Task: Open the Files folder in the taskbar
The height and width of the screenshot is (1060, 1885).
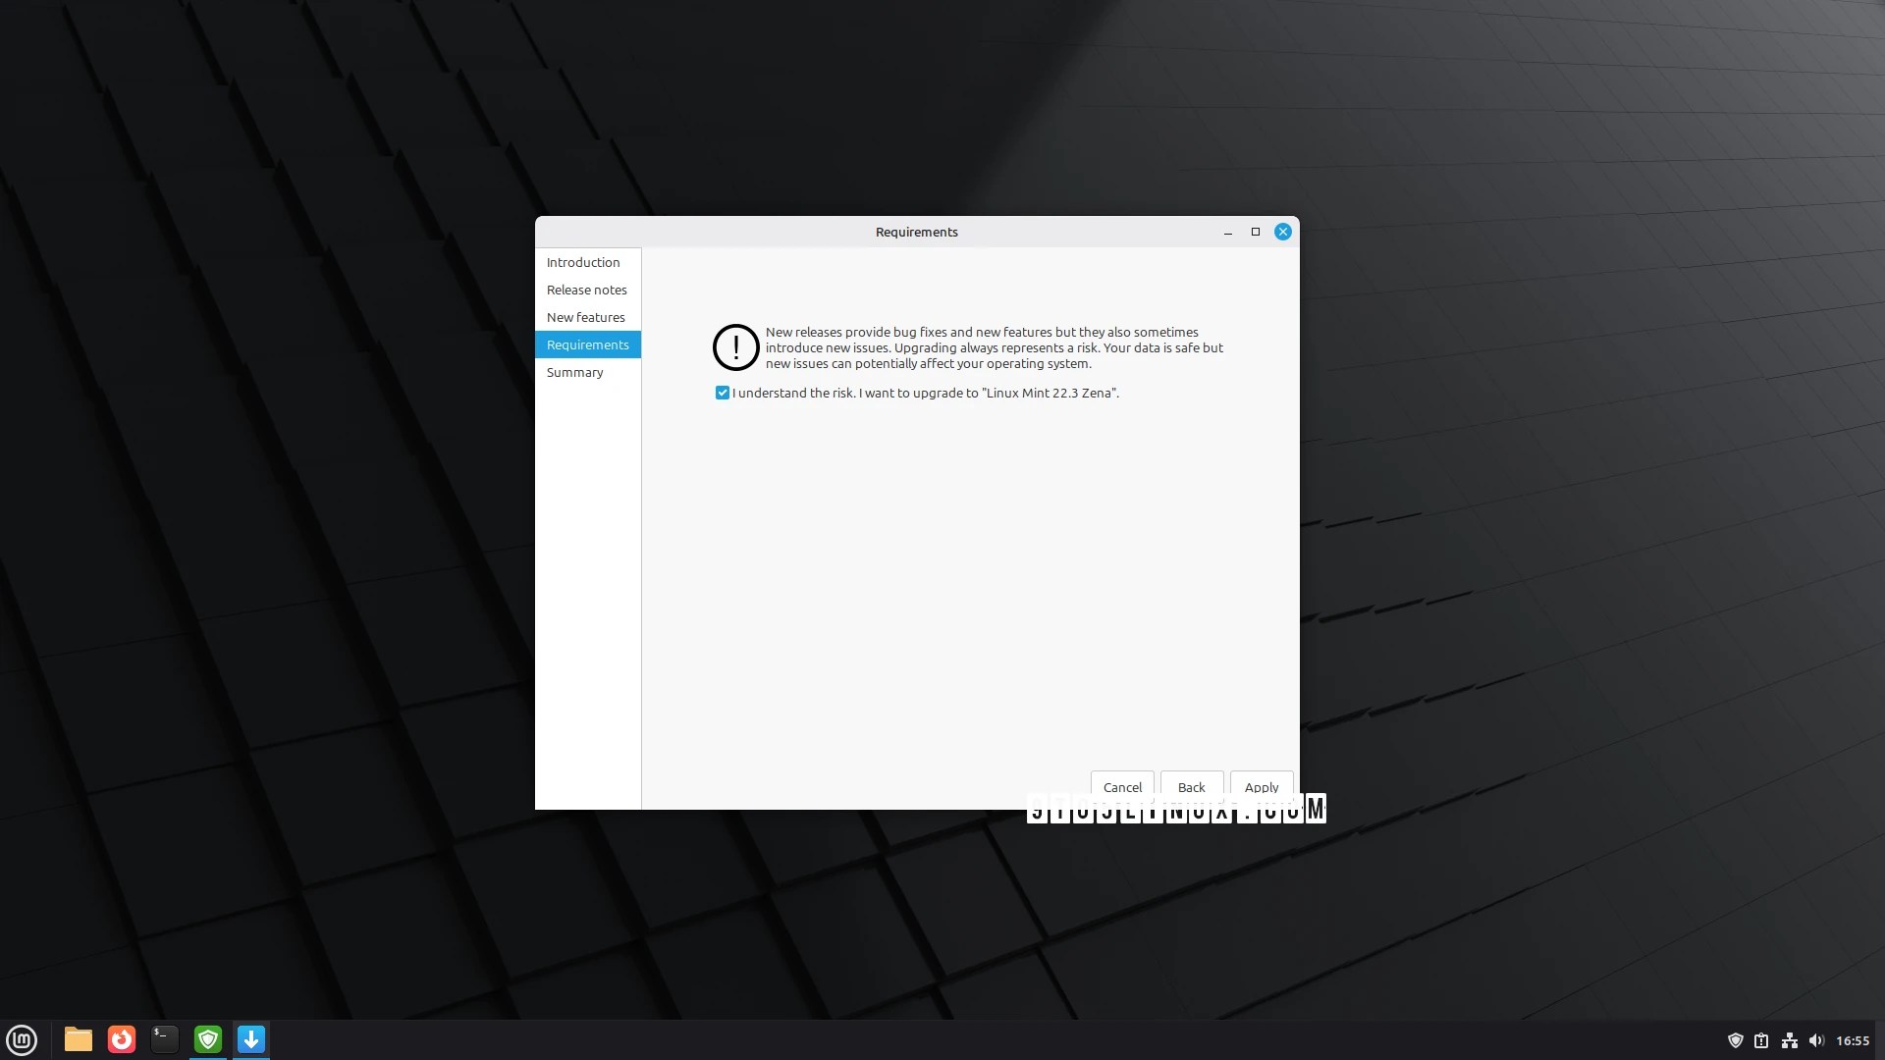Action: 78,1039
